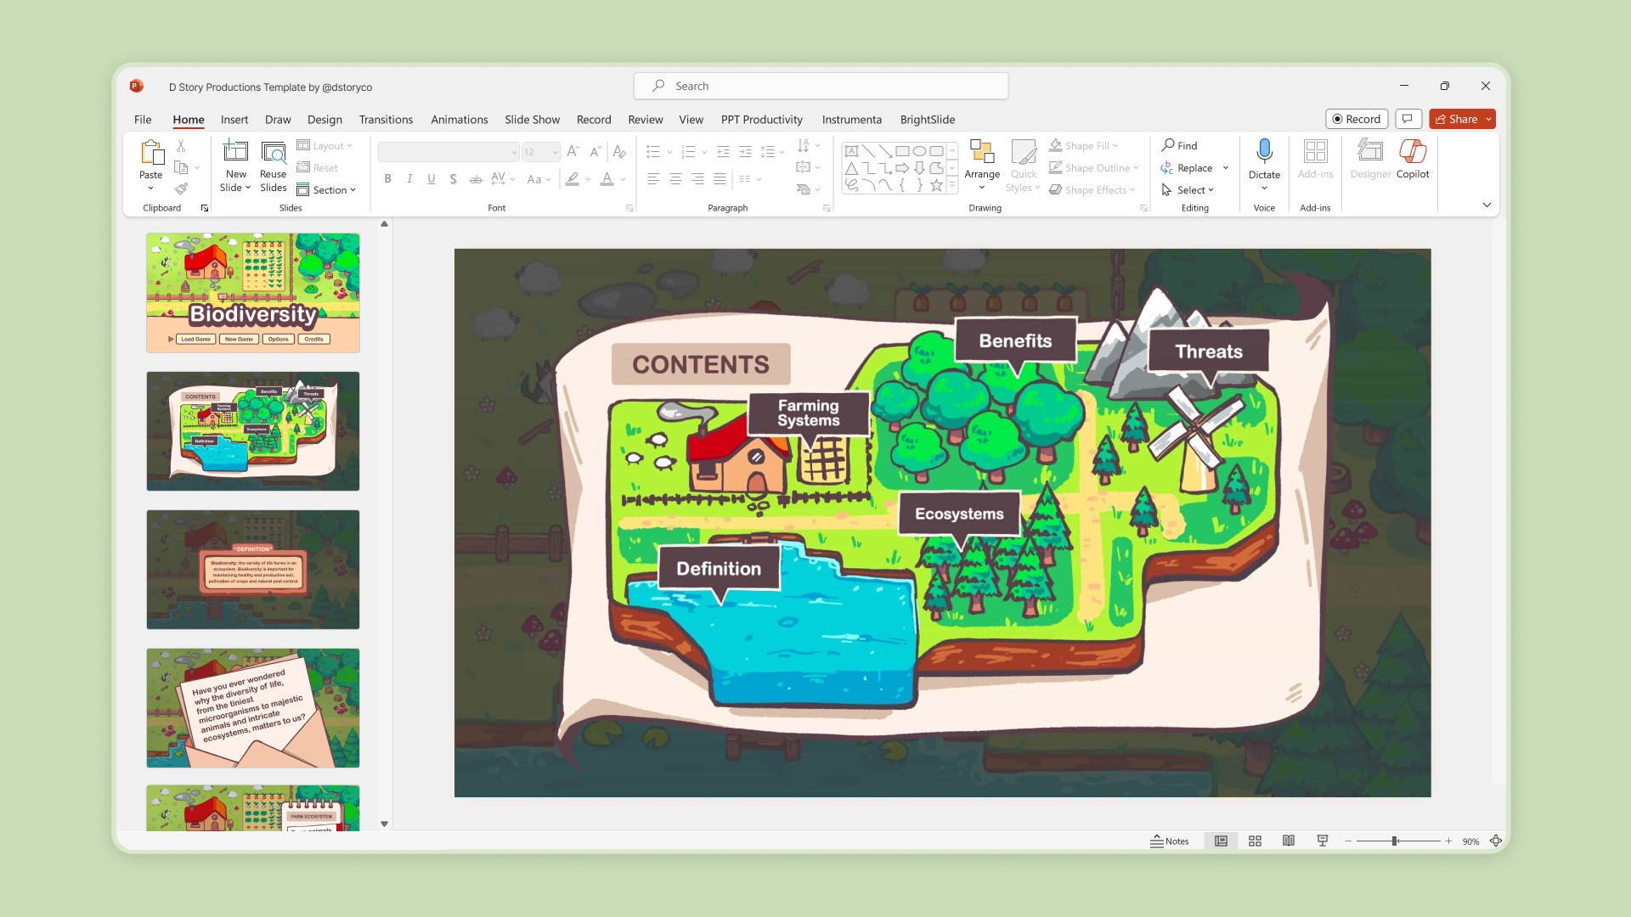Expand the Section dropdown
Image resolution: width=1631 pixels, height=917 pixels.
tap(330, 190)
